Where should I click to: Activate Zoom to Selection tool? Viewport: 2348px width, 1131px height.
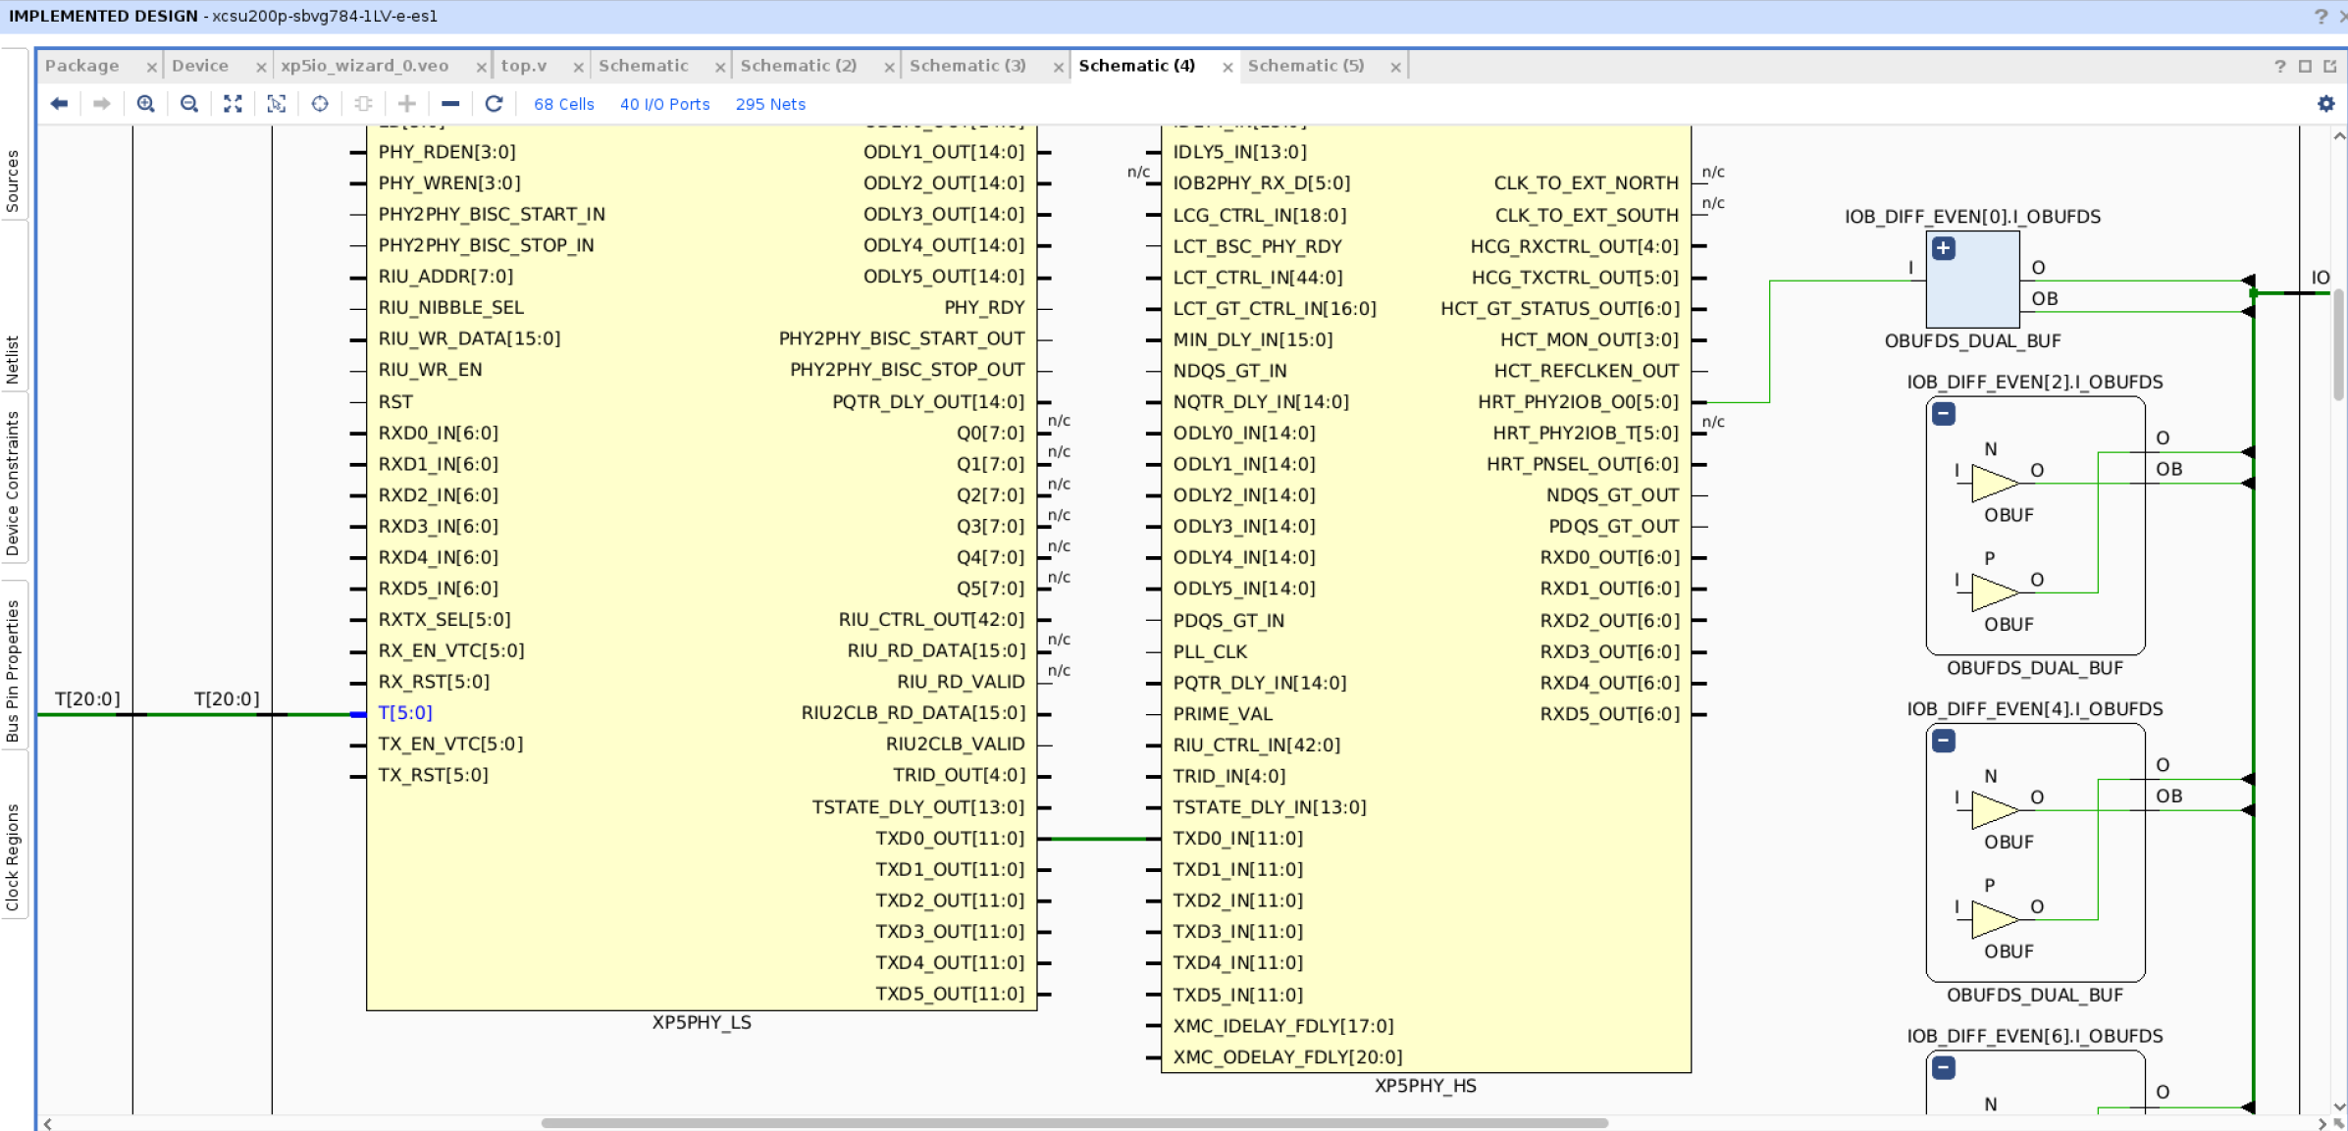(x=276, y=103)
